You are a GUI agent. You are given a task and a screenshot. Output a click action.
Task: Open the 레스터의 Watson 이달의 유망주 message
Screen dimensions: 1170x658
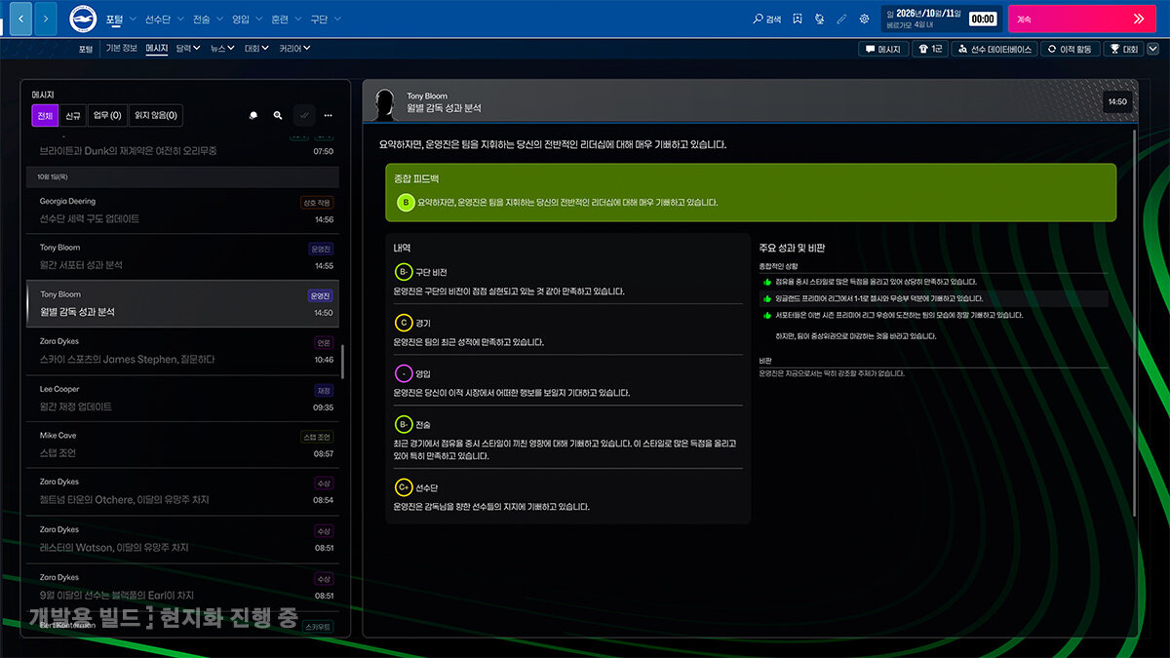pos(183,539)
